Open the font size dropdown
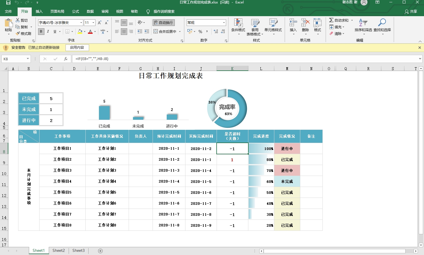This screenshot has height=255, width=424. [x=93, y=22]
